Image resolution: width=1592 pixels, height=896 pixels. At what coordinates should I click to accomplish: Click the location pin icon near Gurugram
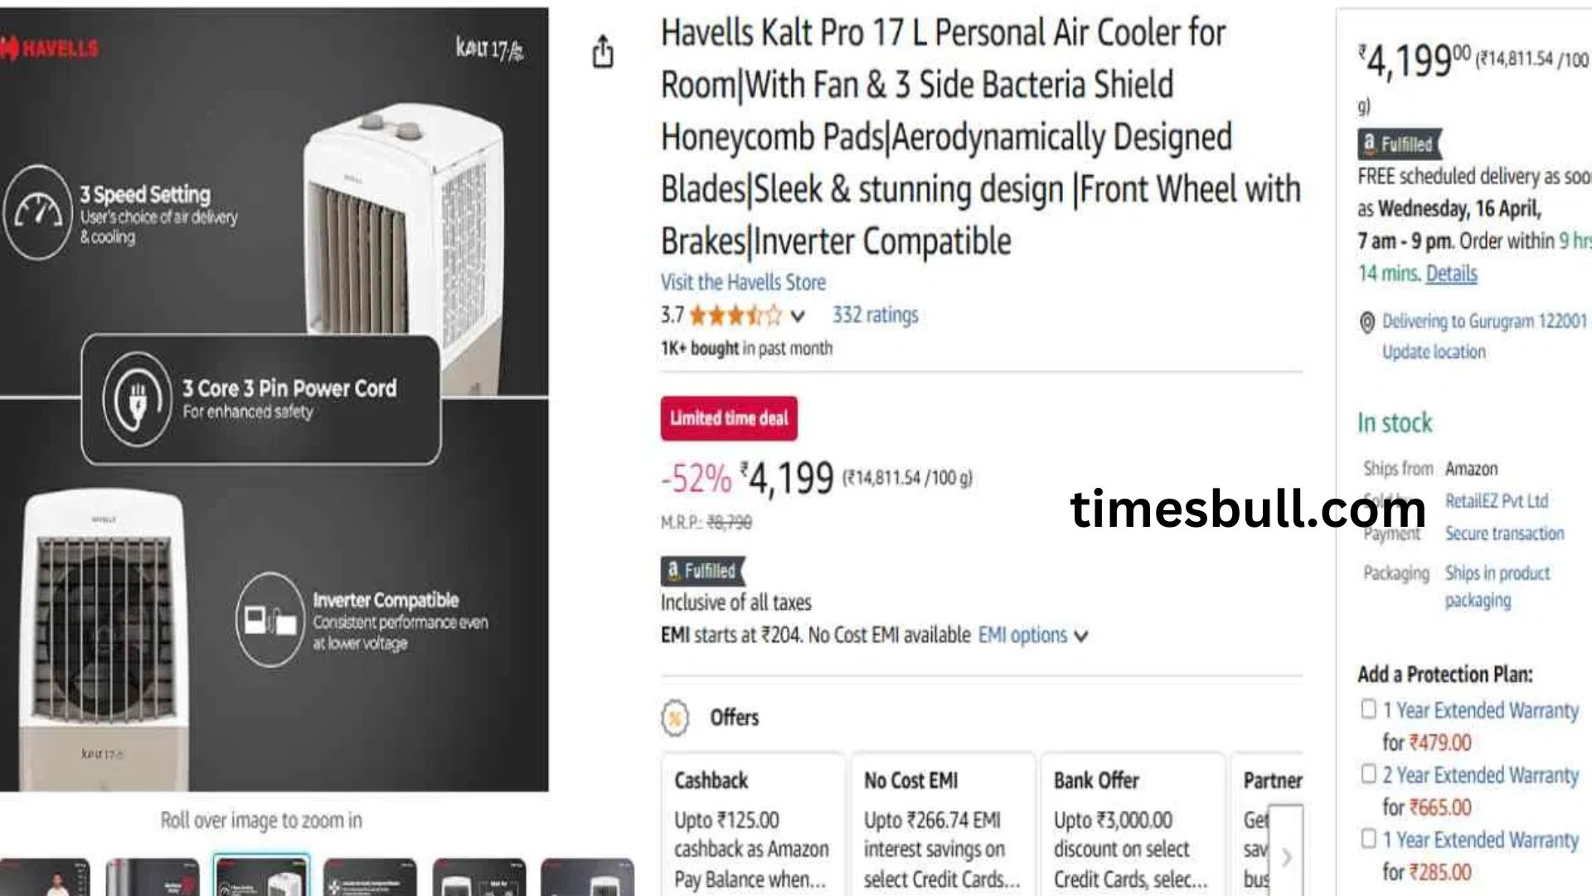click(1367, 323)
